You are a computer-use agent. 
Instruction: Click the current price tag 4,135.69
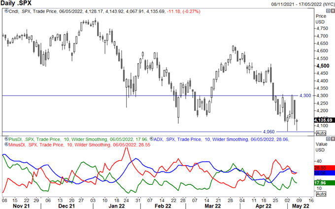pyautogui.click(x=323, y=120)
